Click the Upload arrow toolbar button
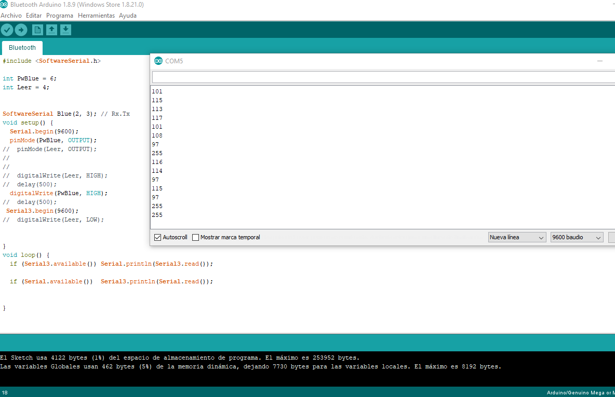Viewport: 615px width, 397px height. (21, 30)
